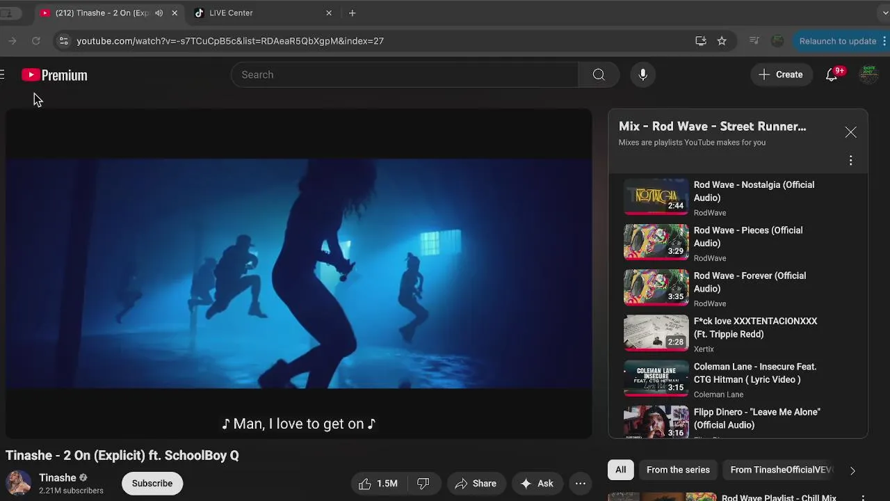Start voice search with microphone
The width and height of the screenshot is (890, 501).
pyautogui.click(x=643, y=74)
